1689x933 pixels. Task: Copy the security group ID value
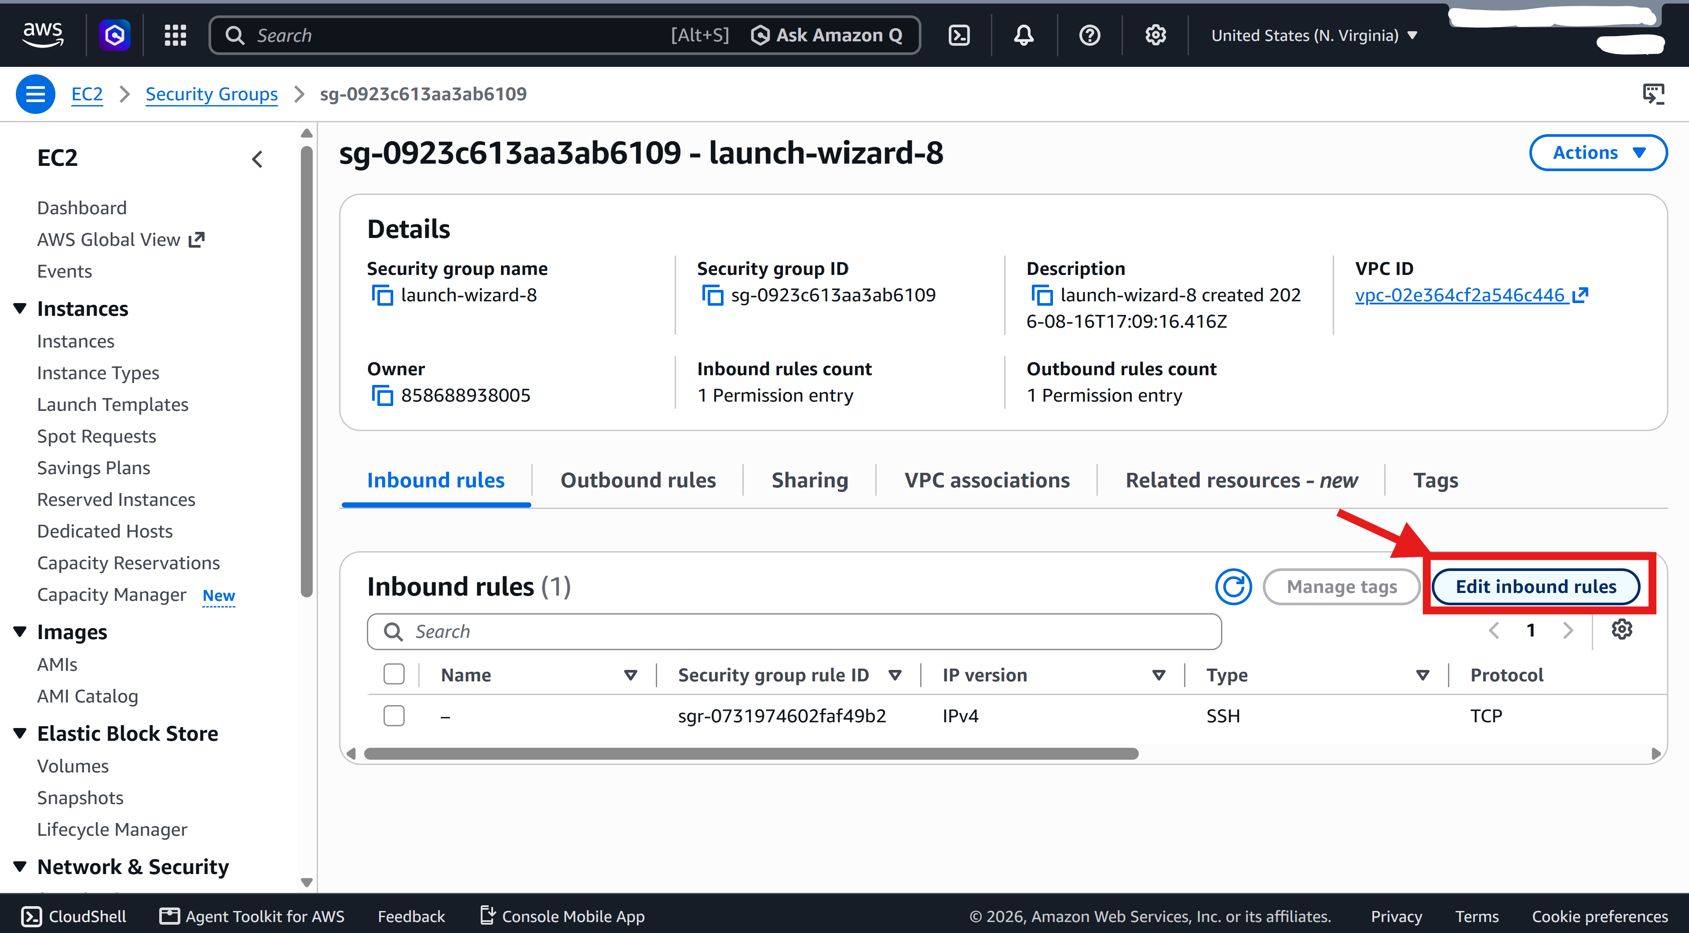coord(712,295)
